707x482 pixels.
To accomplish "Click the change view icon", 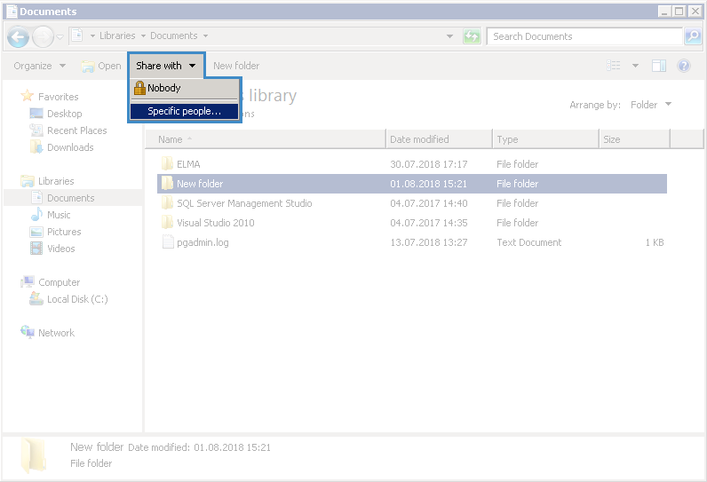I will point(614,66).
